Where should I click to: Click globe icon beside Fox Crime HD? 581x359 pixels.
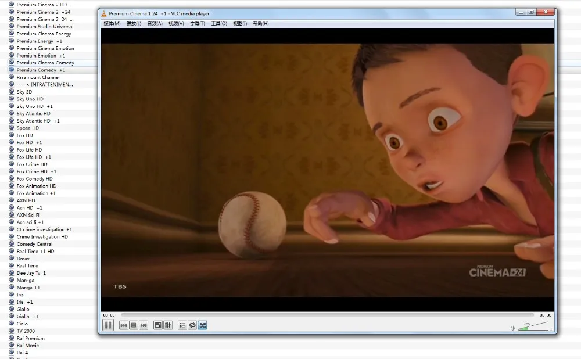pyautogui.click(x=12, y=164)
